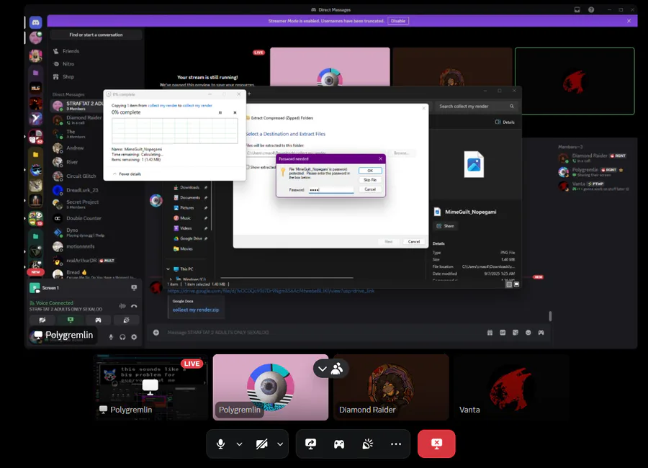Click the message input box
This screenshot has height=468, width=648.
point(323,333)
